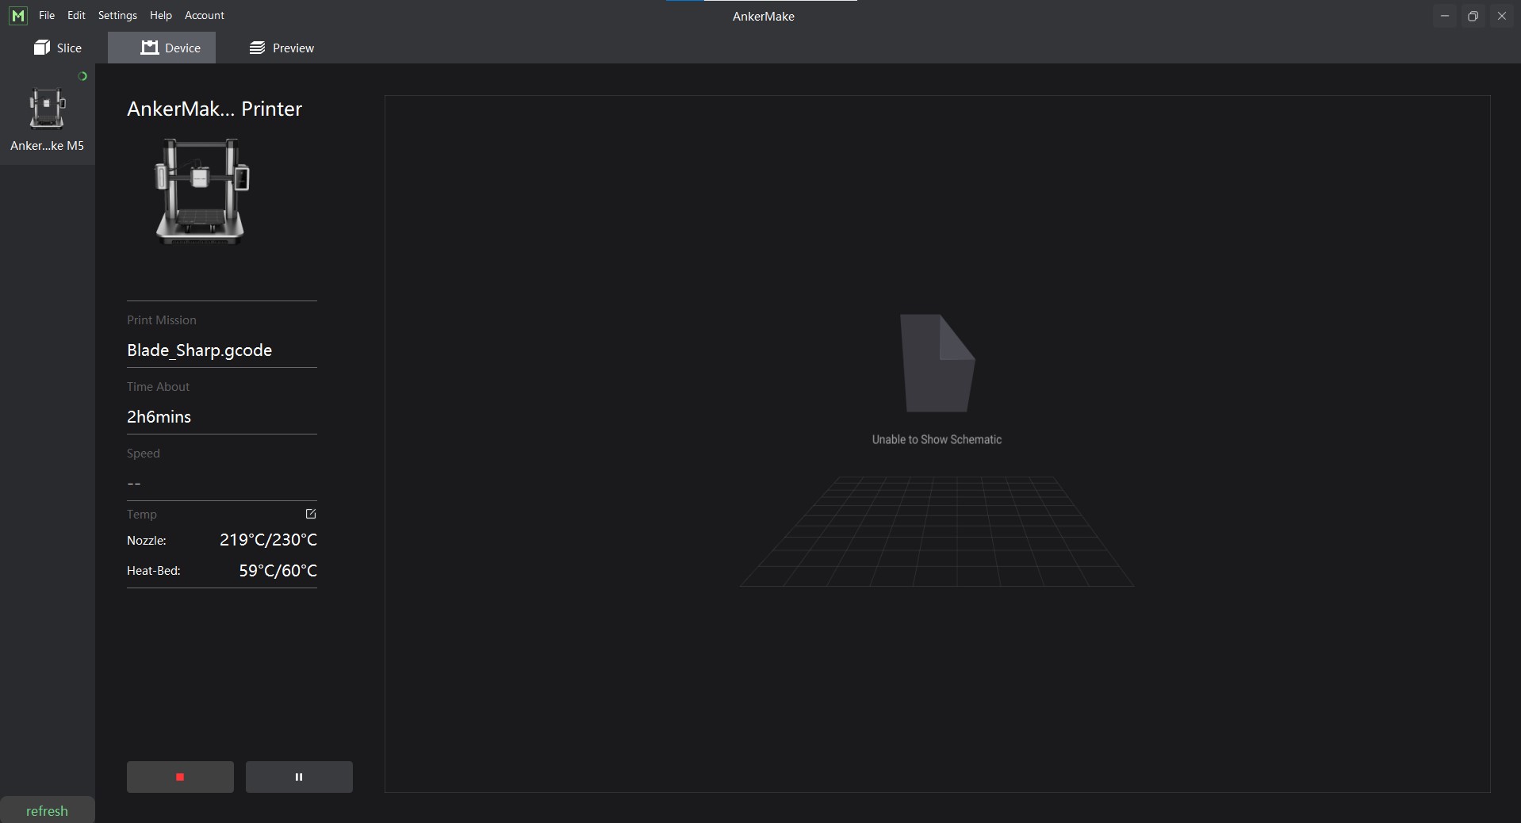Switch to the Device tab
Viewport: 1521px width, 823px height.
coord(162,48)
